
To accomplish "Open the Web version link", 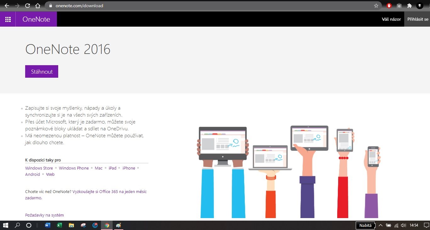I will tap(50, 175).
